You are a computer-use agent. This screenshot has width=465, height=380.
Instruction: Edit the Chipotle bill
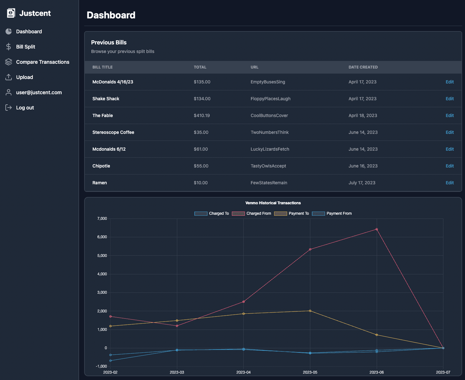[449, 166]
